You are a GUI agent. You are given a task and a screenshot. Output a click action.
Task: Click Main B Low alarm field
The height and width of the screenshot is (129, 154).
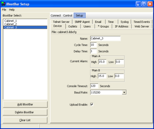click(x=119, y=76)
